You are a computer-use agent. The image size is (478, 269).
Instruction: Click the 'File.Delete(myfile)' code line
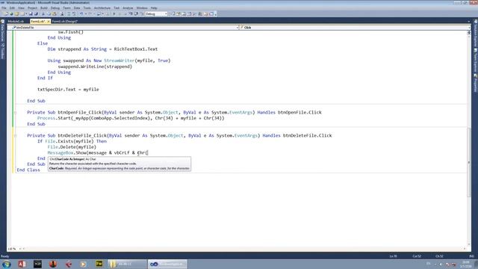(x=72, y=147)
